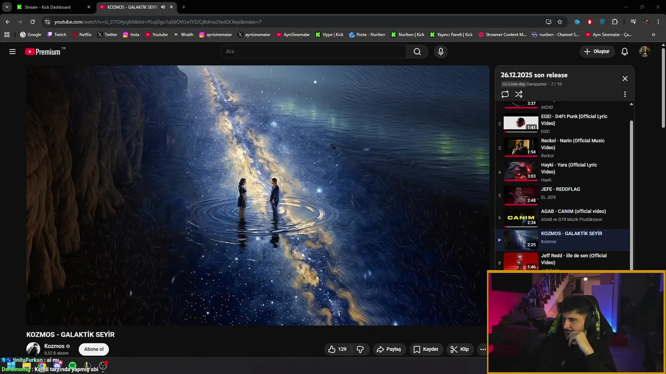The image size is (666, 374).
Task: Play AGAB - CANIM playlist item
Action: pyautogui.click(x=562, y=218)
